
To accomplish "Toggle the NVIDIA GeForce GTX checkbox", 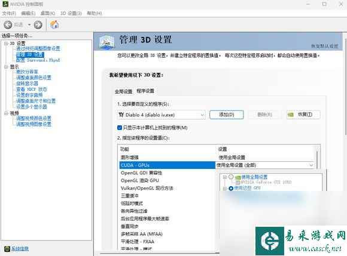I will click(x=238, y=182).
